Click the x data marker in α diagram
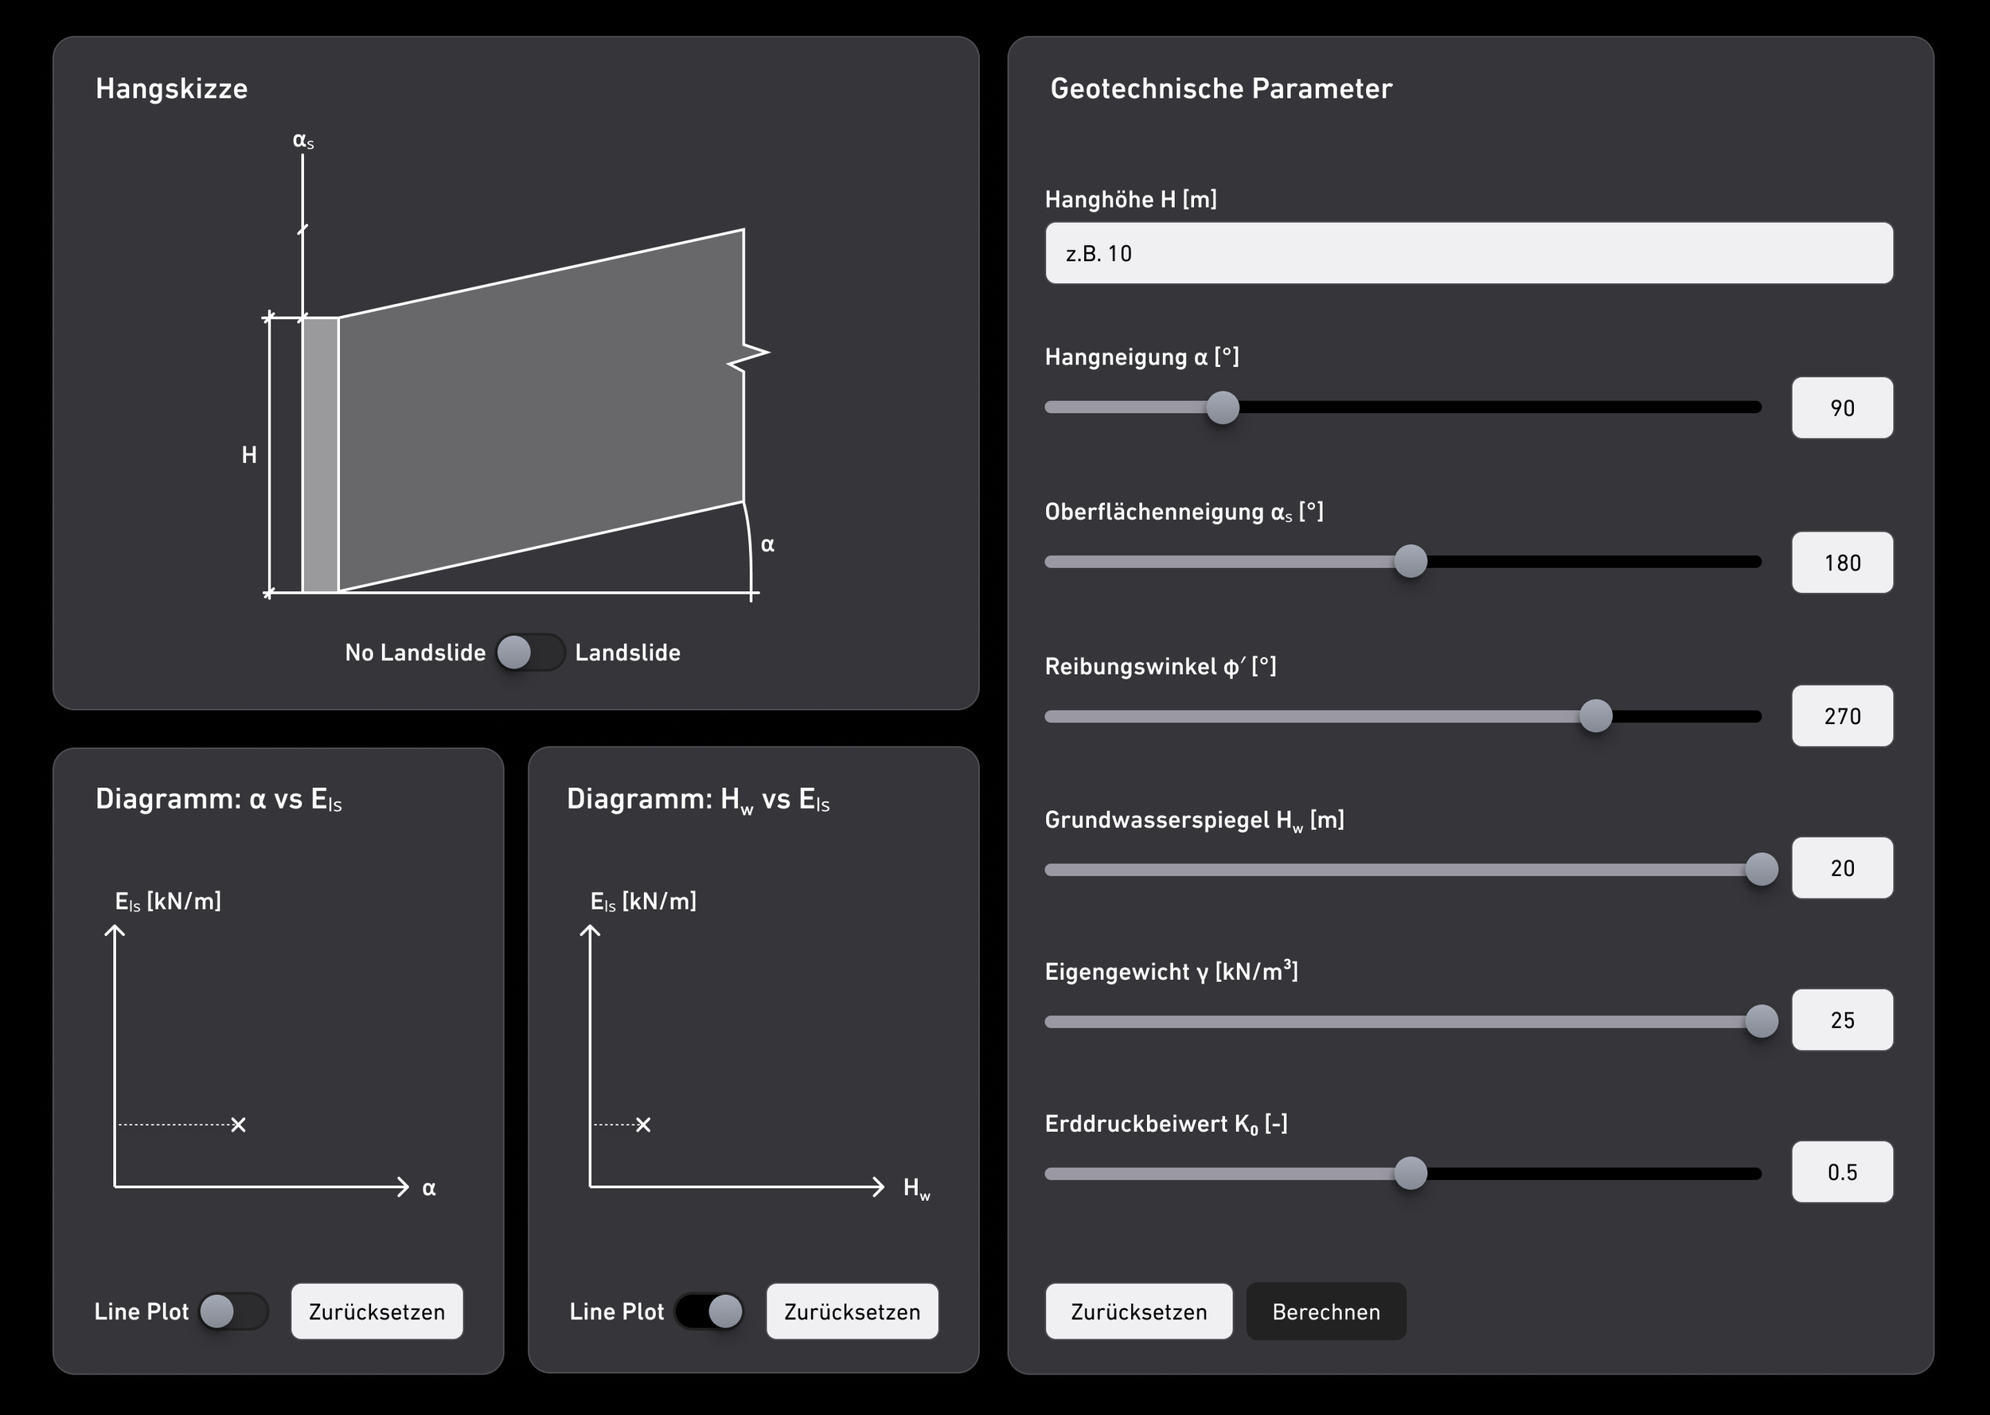Image resolution: width=1990 pixels, height=1415 pixels. click(x=239, y=1125)
